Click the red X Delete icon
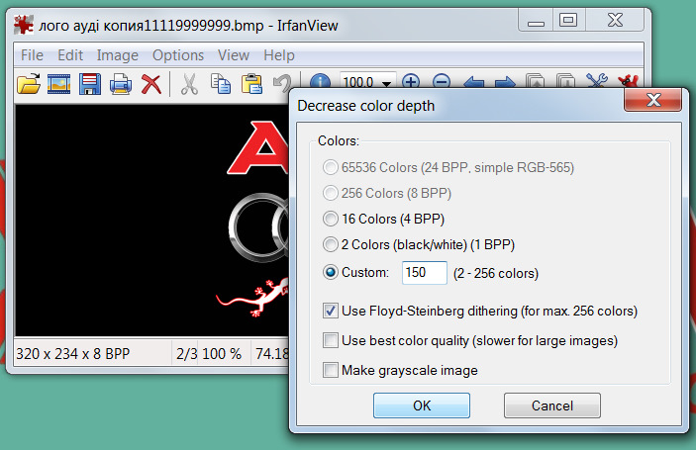This screenshot has width=696, height=450. tap(150, 84)
